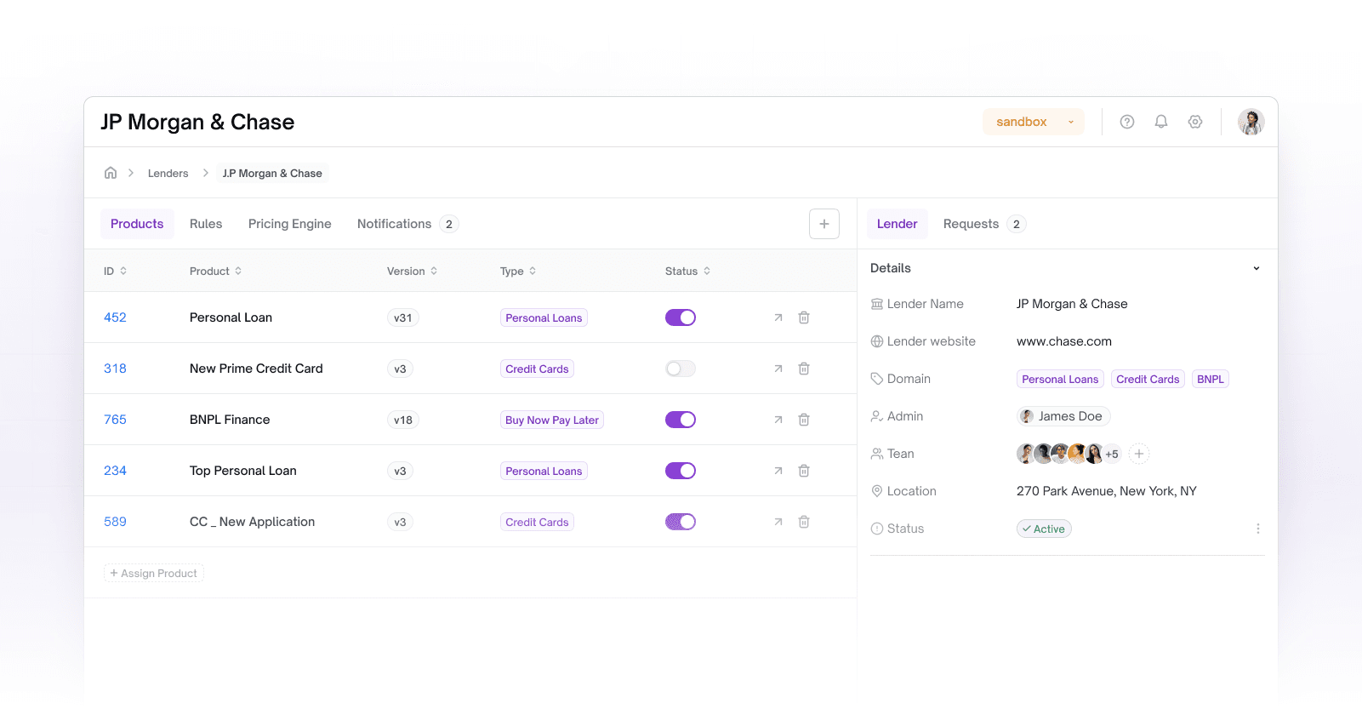Click the Top Personal Loan product name
The width and height of the screenshot is (1362, 709).
tap(243, 471)
